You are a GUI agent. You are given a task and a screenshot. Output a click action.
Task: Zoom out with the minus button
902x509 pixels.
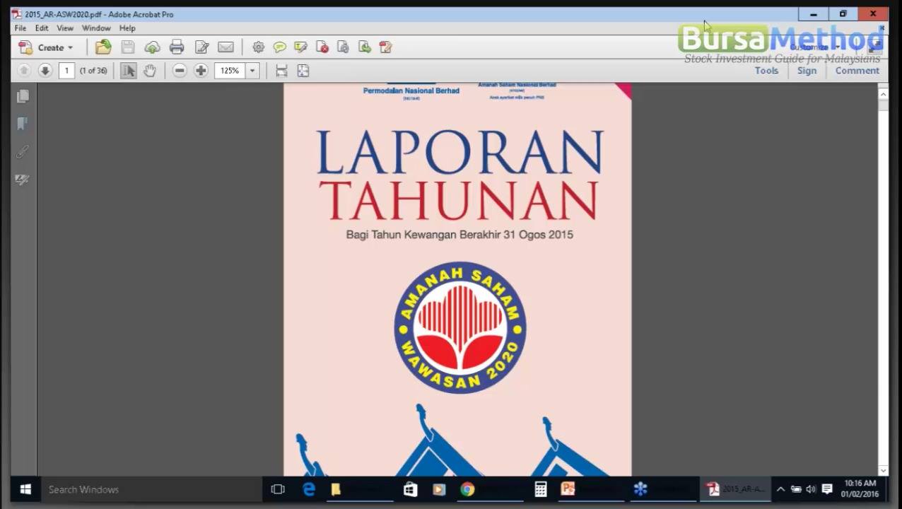[x=180, y=71]
